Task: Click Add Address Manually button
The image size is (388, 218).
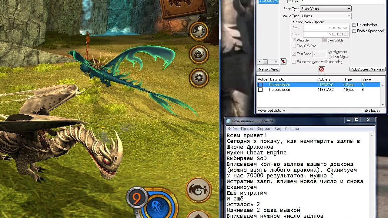Action: click(x=367, y=69)
